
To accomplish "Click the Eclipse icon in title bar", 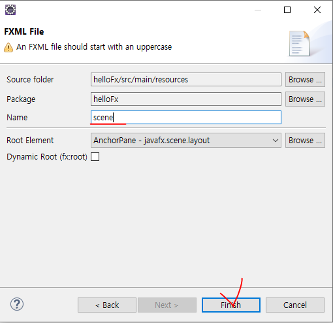I will pos(10,10).
